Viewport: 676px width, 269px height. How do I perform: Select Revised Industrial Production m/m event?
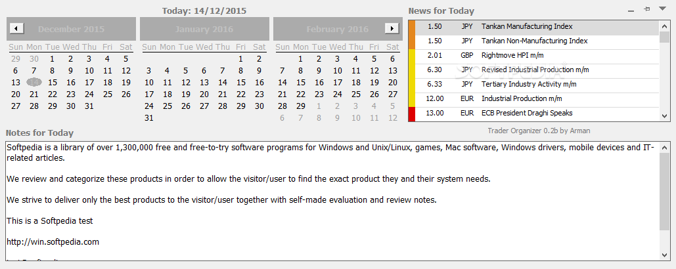(537, 70)
